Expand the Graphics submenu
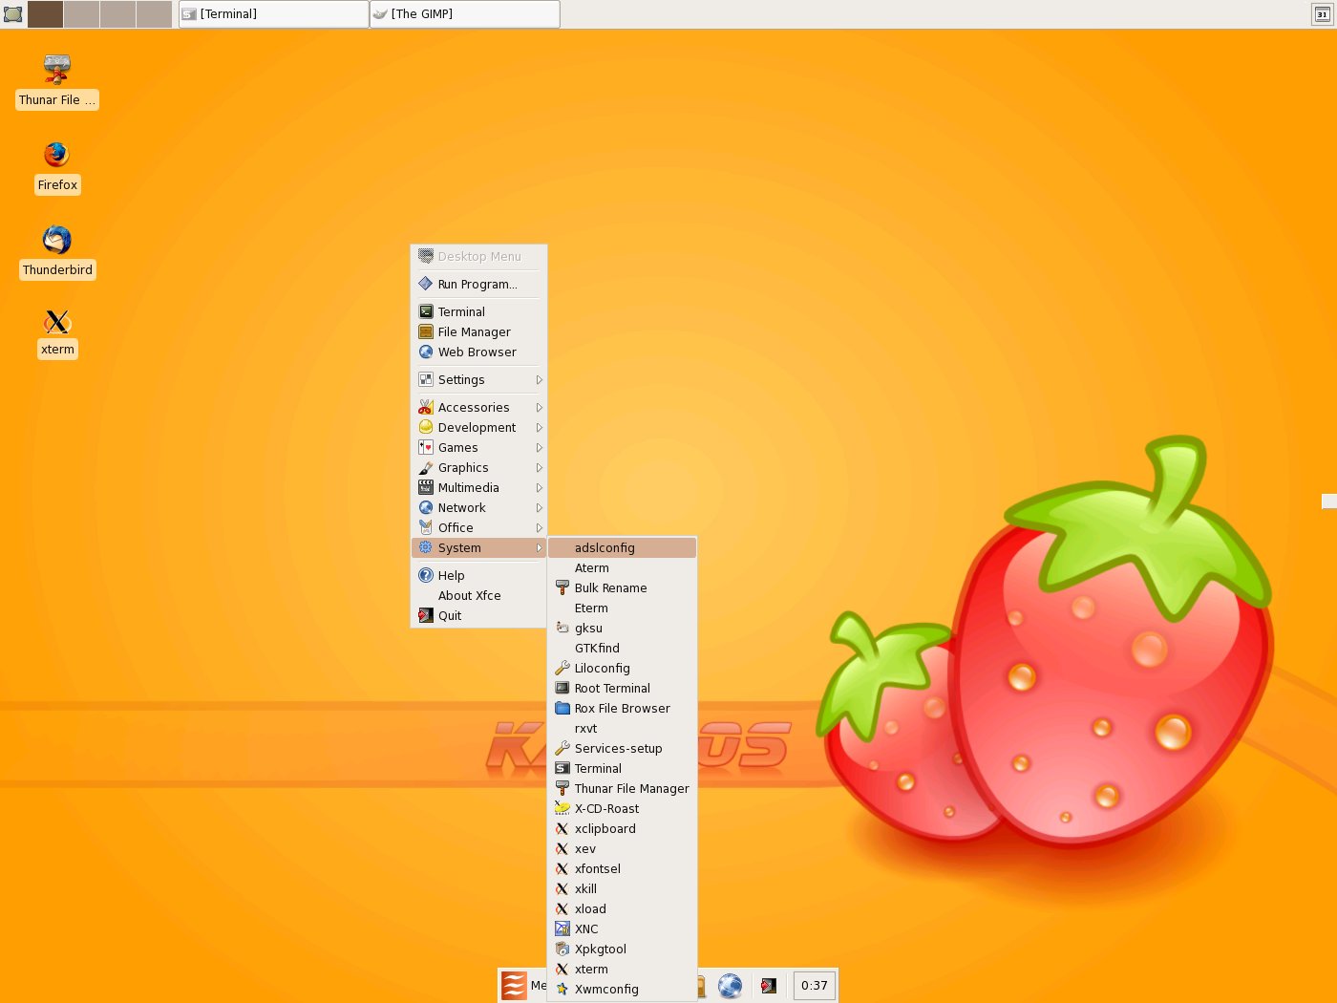Screen dimensions: 1337x1003 click(x=478, y=468)
